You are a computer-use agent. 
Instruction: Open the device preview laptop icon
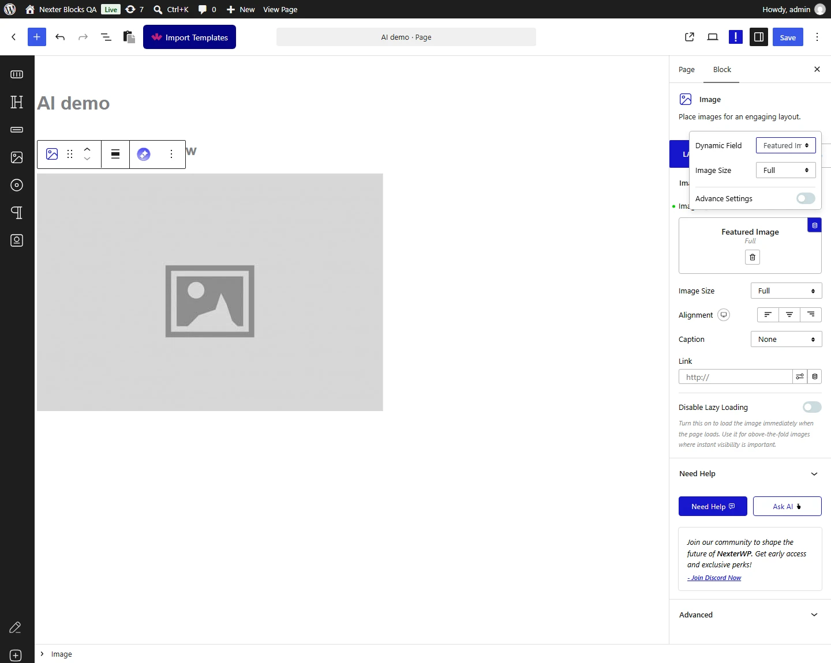pyautogui.click(x=713, y=37)
